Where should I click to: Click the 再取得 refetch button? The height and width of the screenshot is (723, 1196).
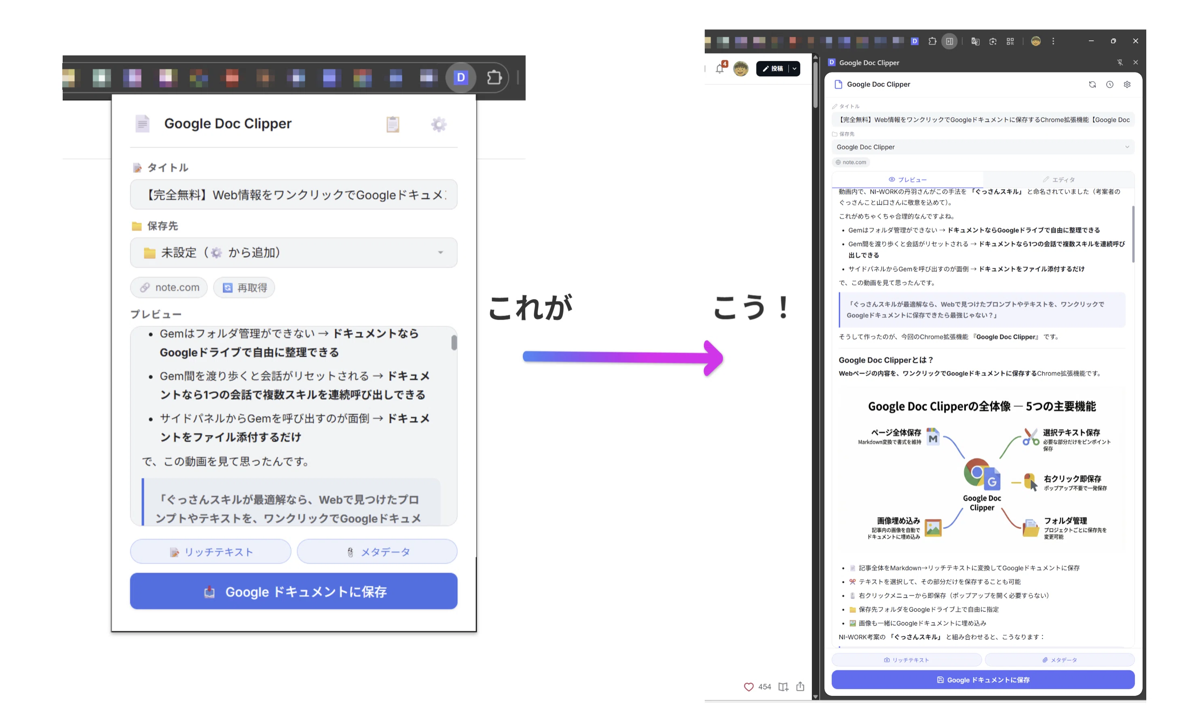pos(244,287)
